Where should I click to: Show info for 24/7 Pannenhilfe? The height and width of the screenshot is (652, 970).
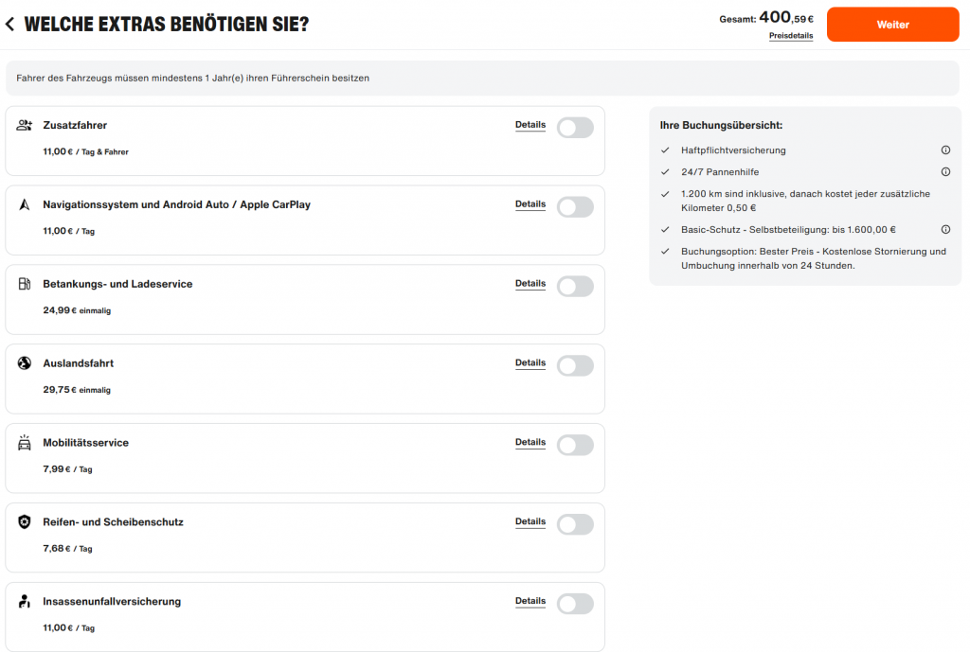[x=945, y=172]
